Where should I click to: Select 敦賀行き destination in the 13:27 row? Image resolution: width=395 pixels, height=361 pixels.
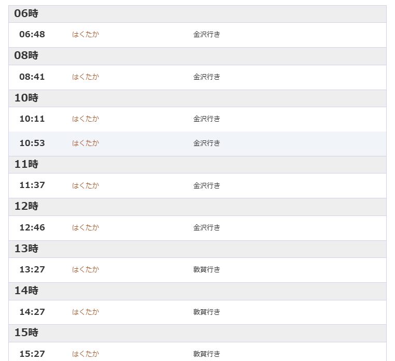(x=207, y=270)
